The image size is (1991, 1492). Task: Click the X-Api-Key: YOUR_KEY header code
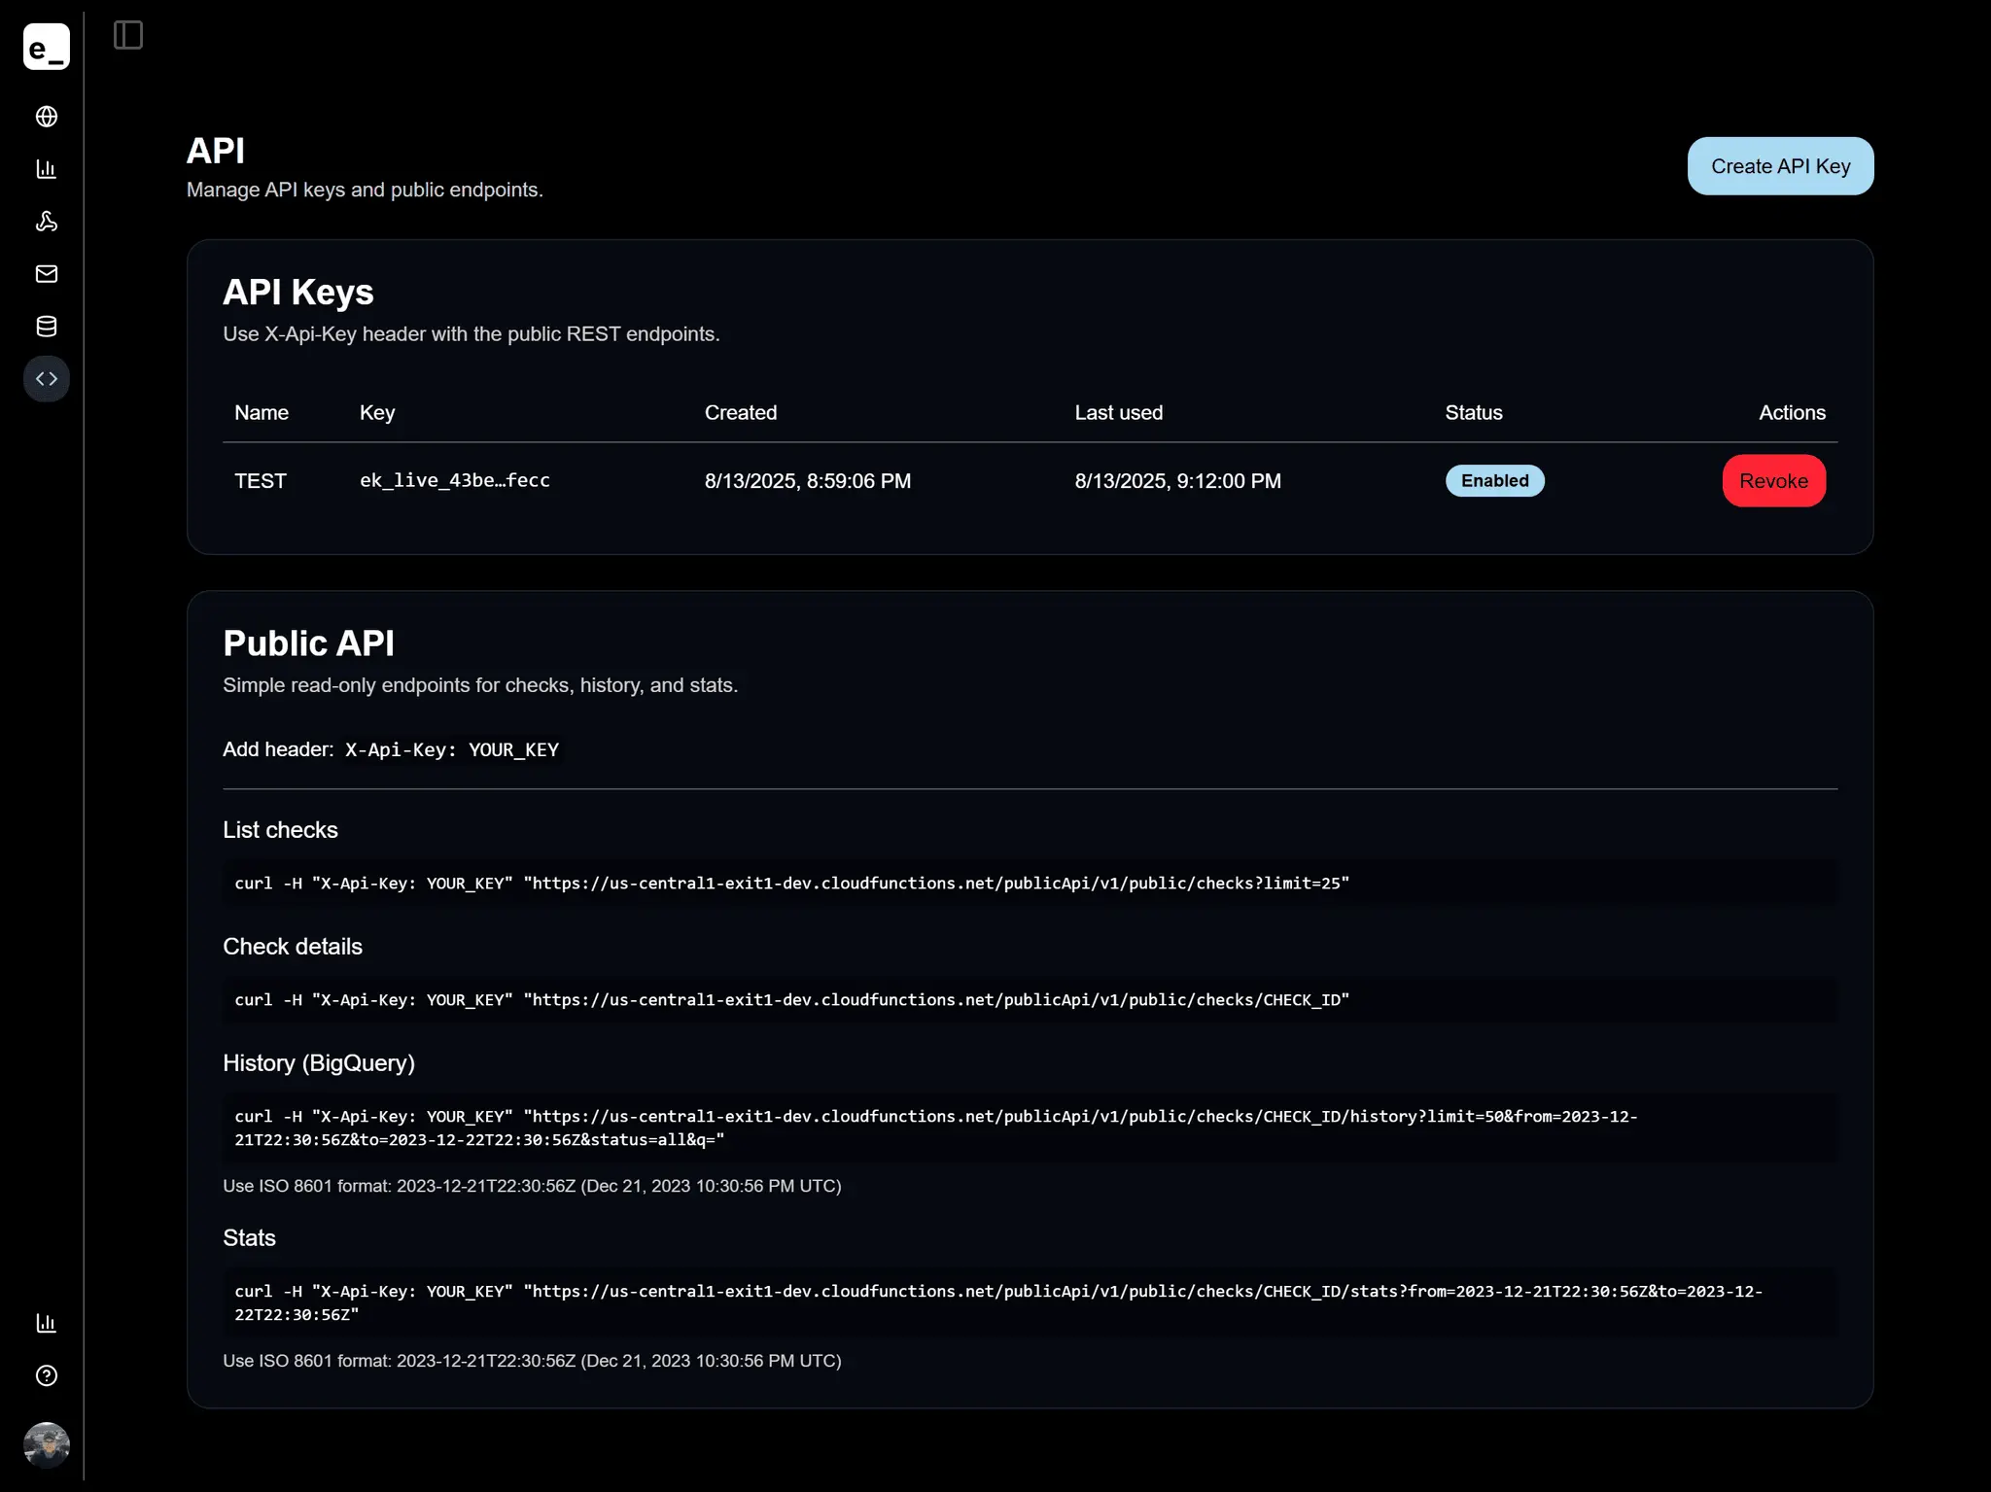point(452,749)
